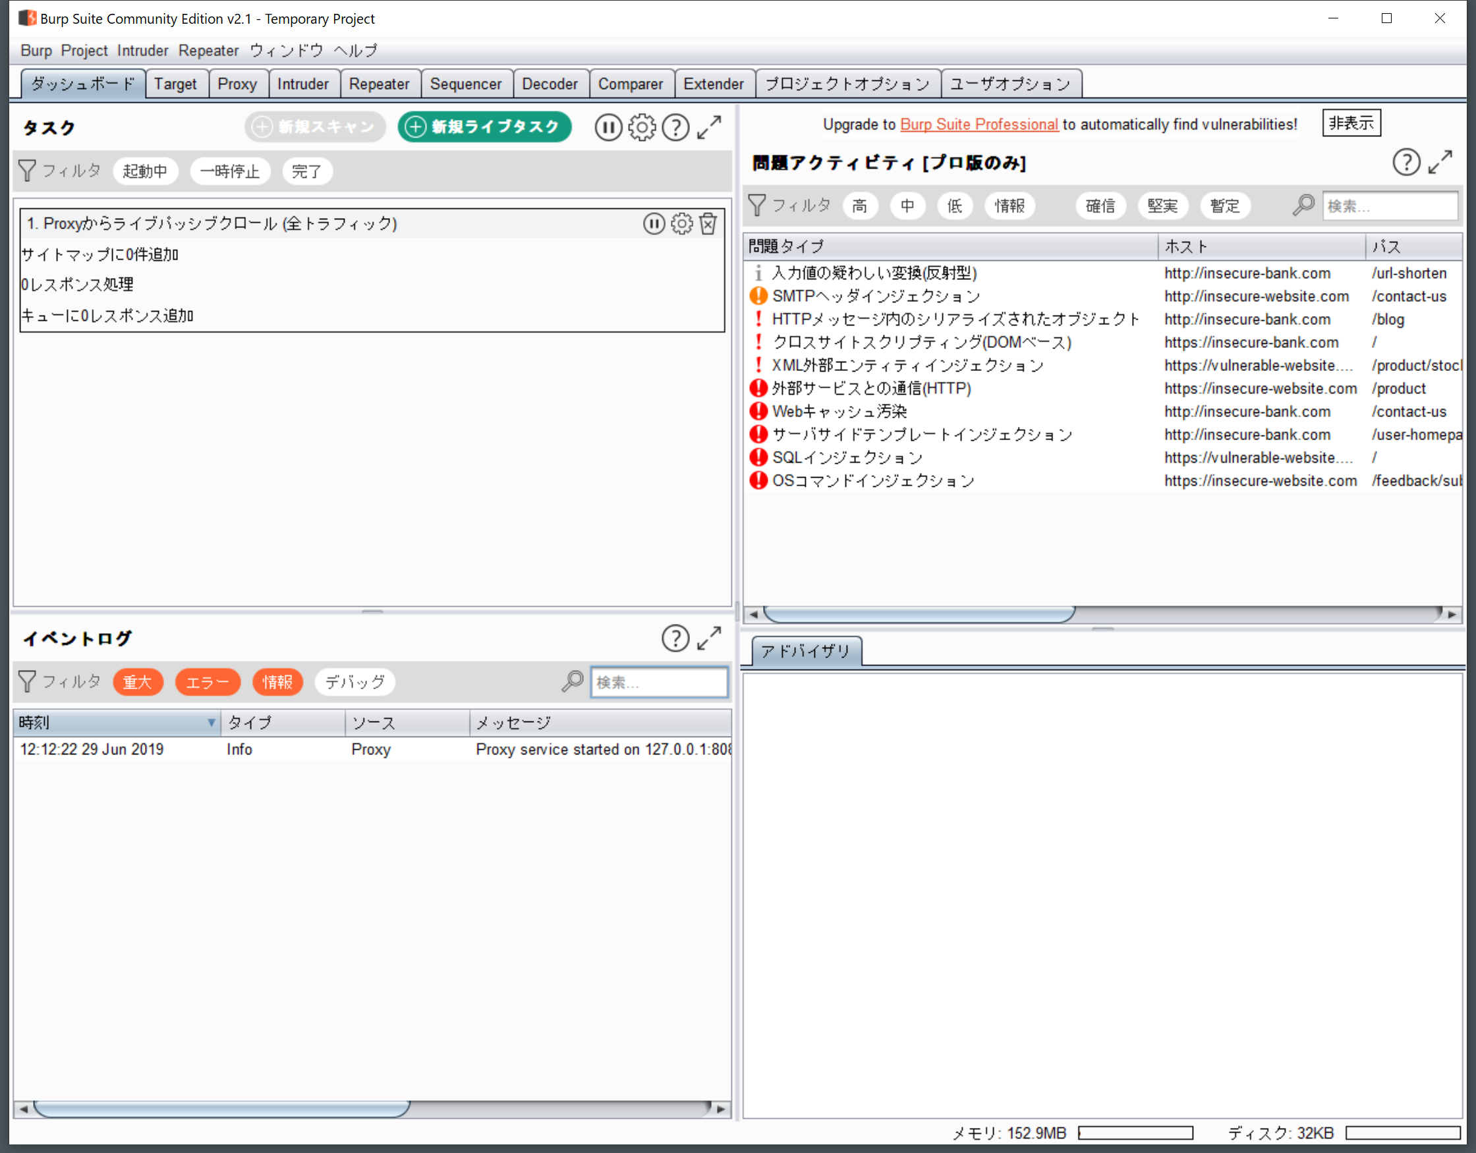
Task: Delete the Proxy live passive crawl task
Action: coord(708,224)
